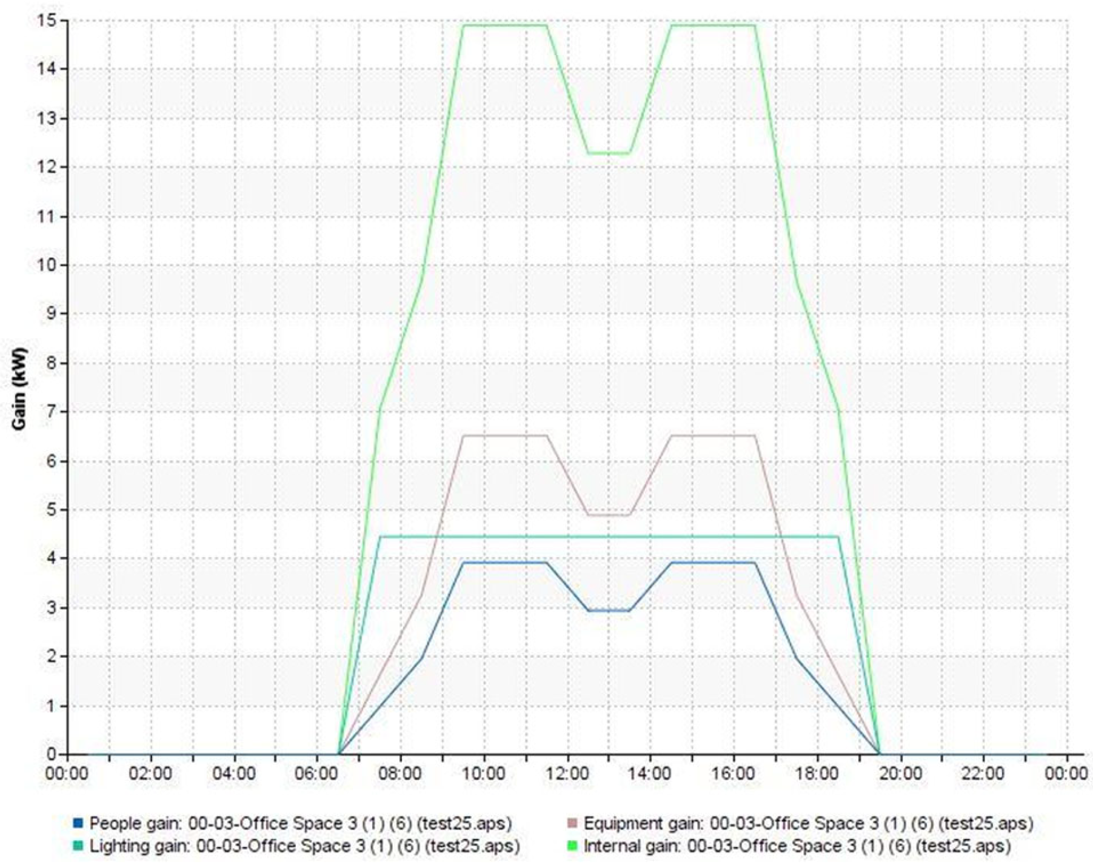Click the Gain (kW) y-axis title
The width and height of the screenshot is (1093, 867).
[x=19, y=389]
